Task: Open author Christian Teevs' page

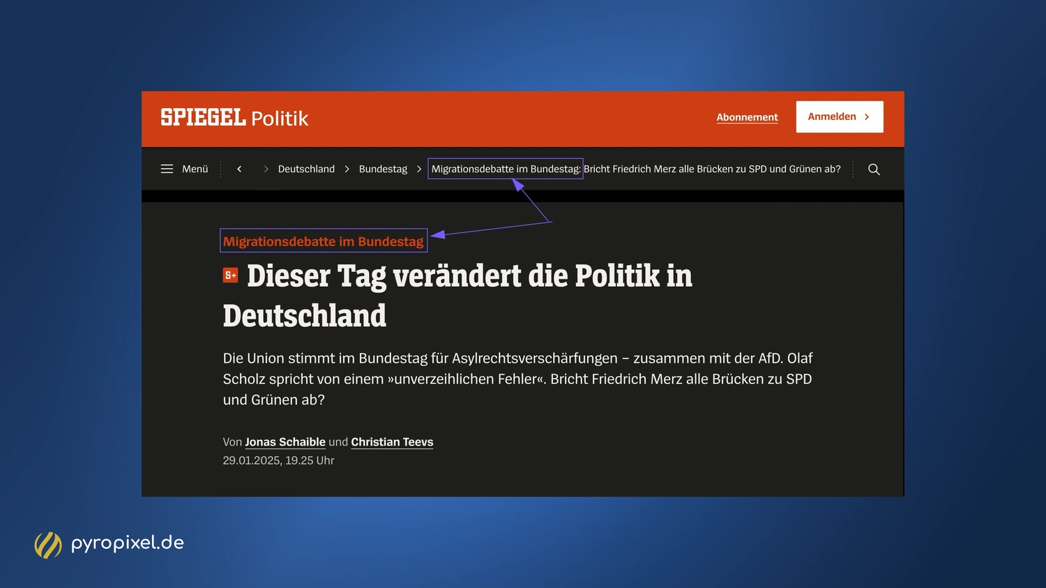Action: click(x=392, y=442)
